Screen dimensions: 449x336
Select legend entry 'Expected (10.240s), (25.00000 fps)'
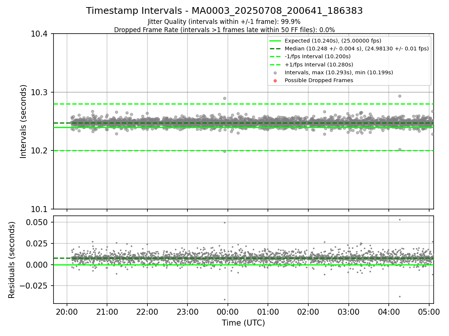pos(333,41)
